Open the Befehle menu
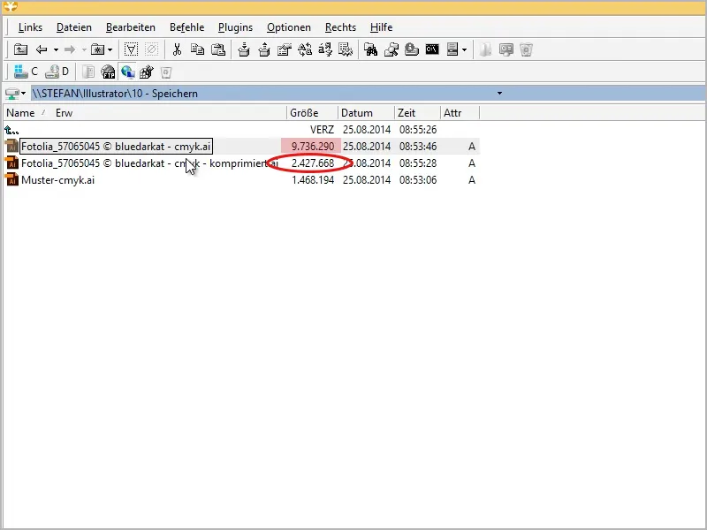This screenshot has height=530, width=707. coord(187,27)
